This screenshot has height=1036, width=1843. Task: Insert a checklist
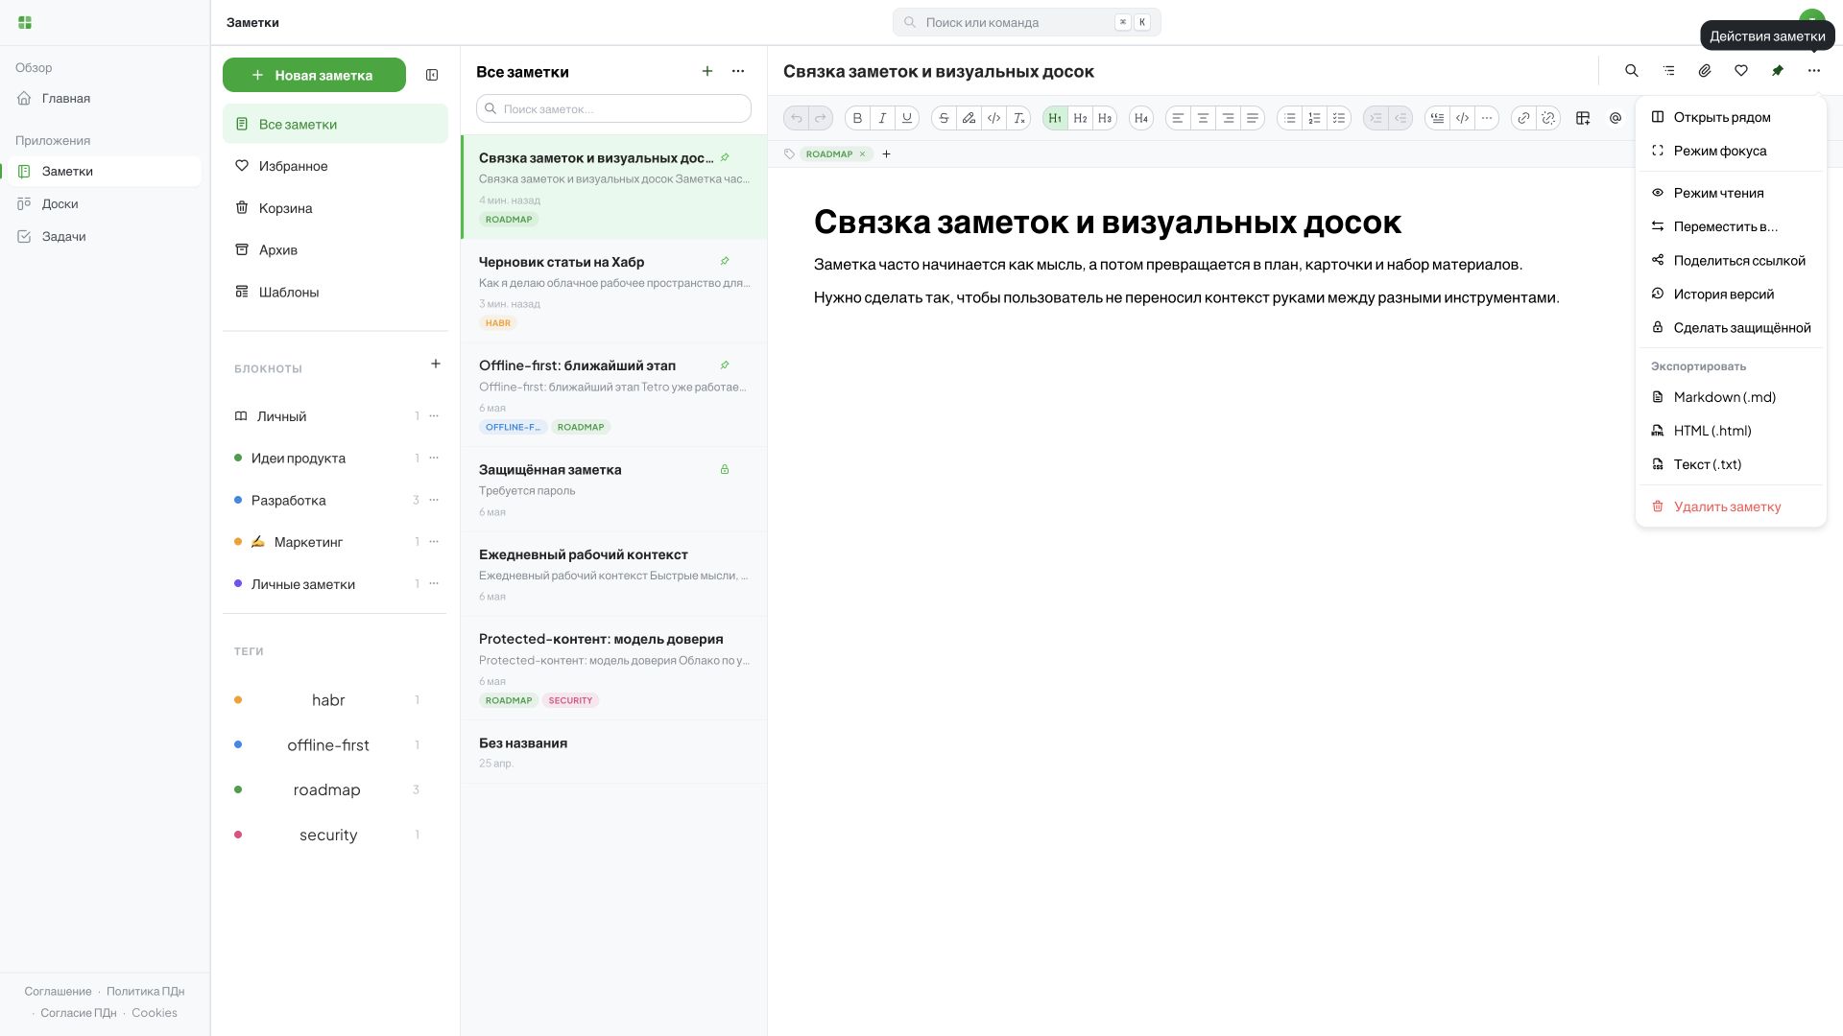point(1339,118)
